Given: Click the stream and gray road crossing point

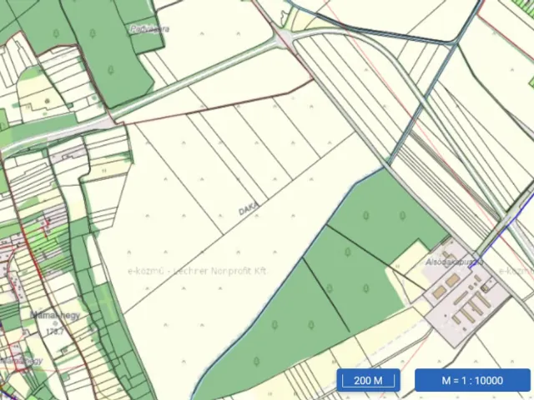Looking at the screenshot, I should 385,167.
